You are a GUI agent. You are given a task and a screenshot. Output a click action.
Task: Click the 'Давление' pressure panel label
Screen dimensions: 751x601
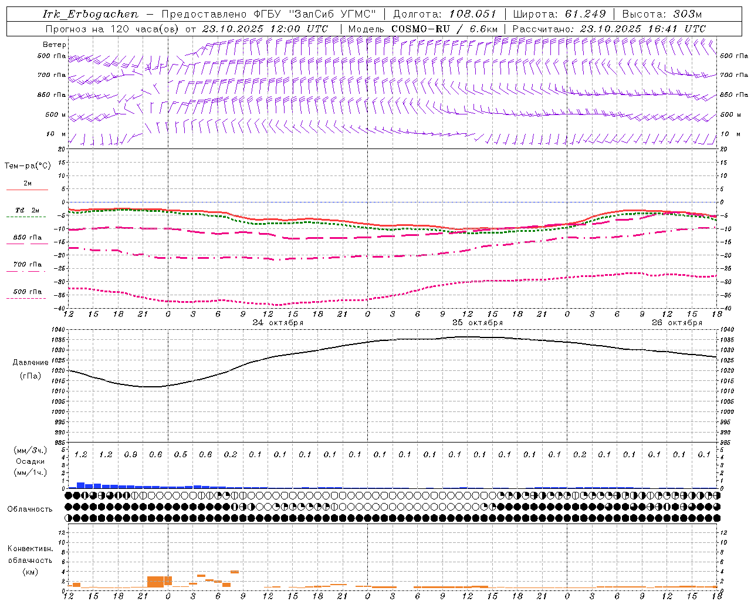pos(31,363)
